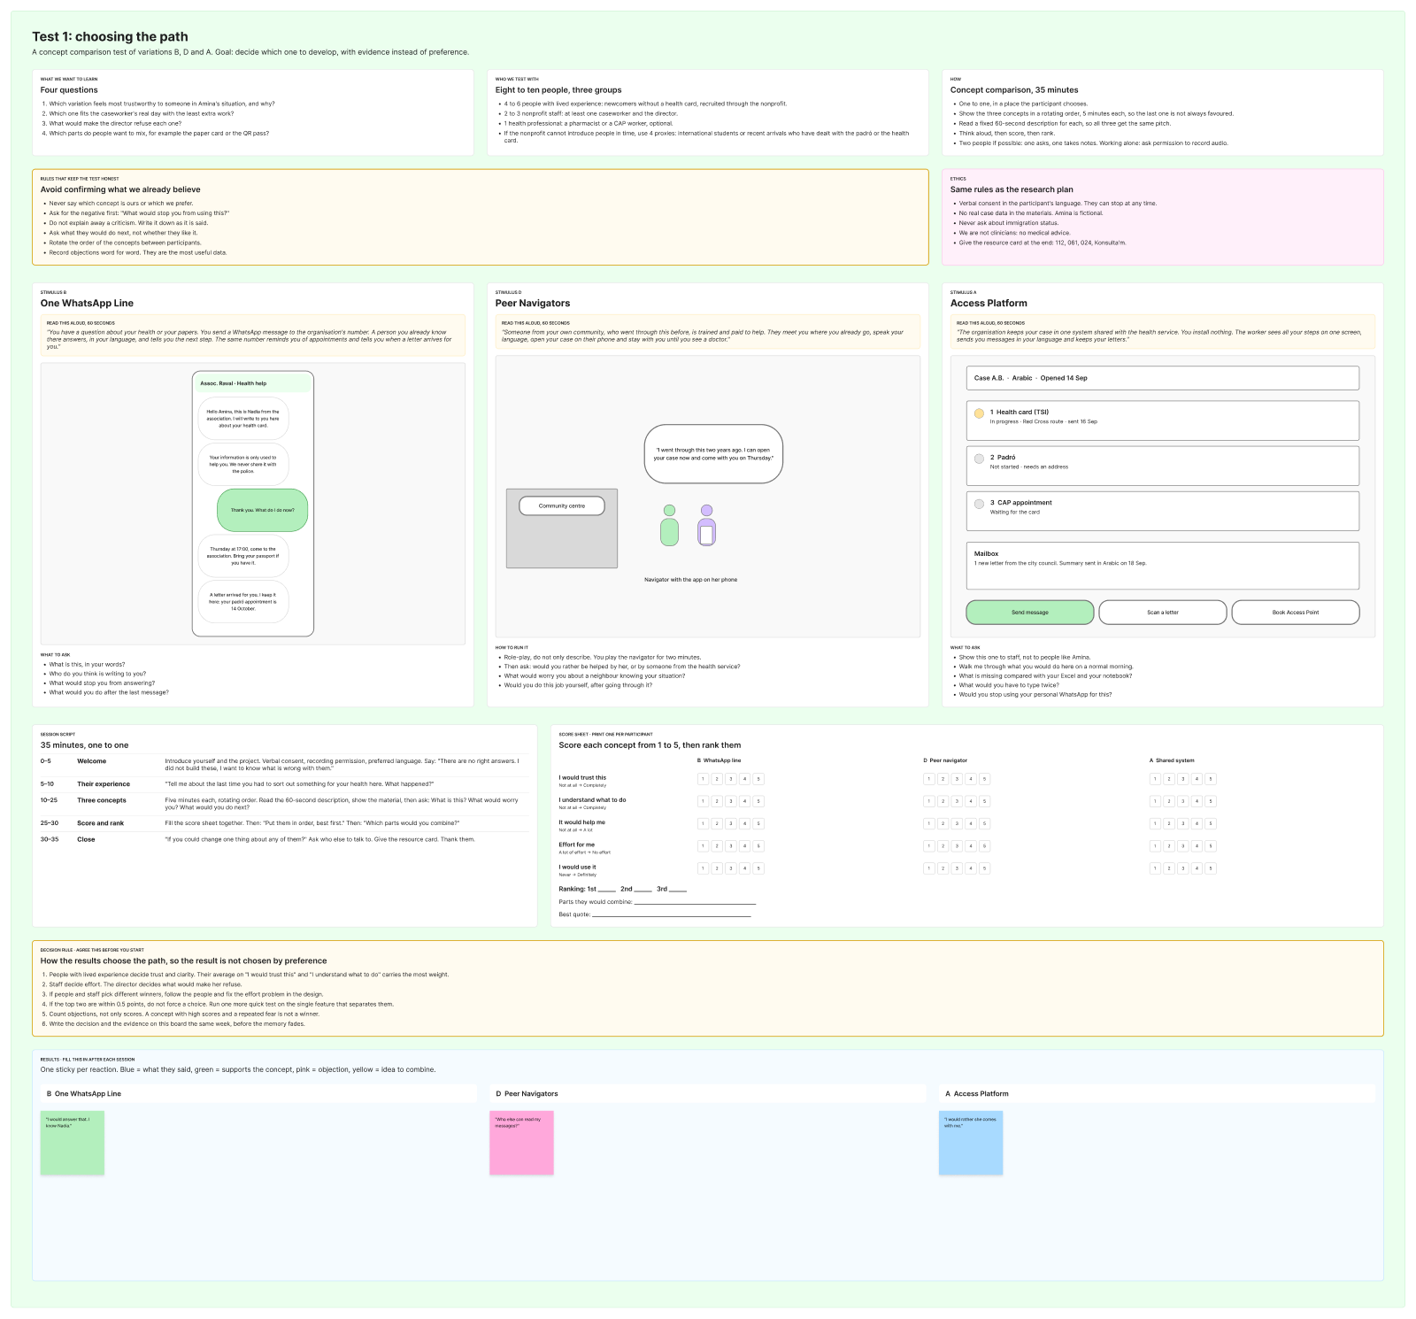Select the grey status dot beside Padró
1416x1319 pixels.
[979, 459]
